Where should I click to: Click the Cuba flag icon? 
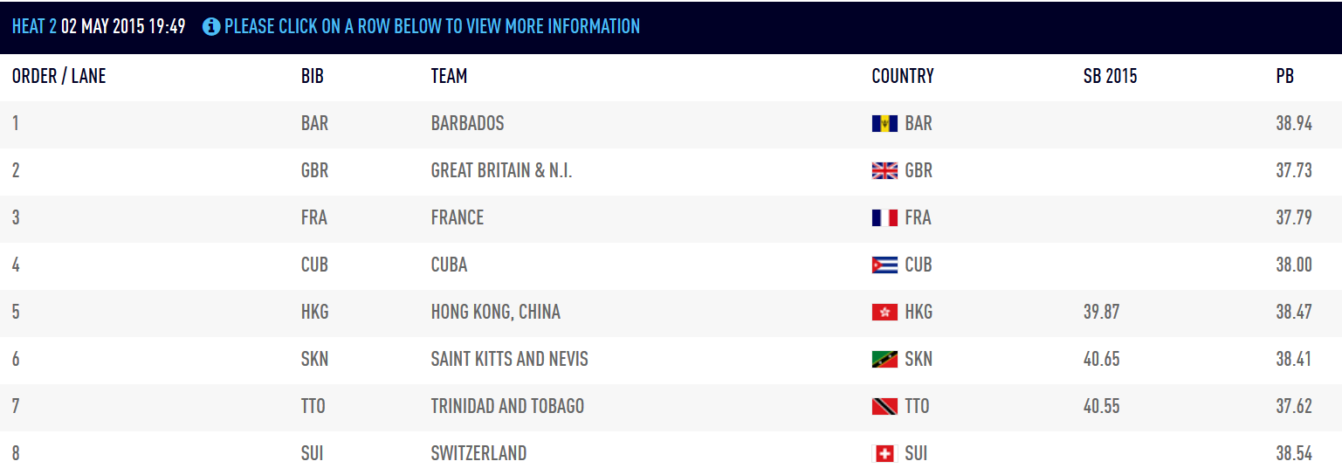click(884, 265)
